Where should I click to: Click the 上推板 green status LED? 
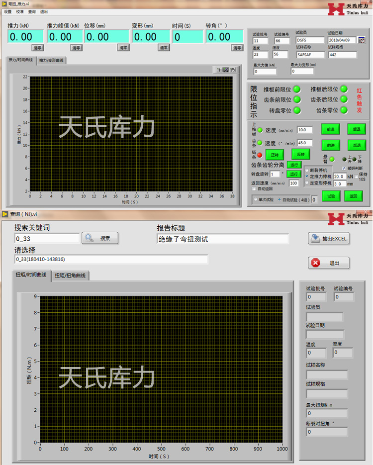pos(260,130)
